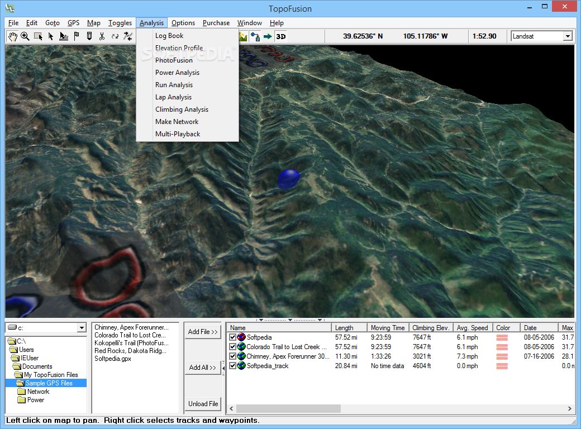The image size is (581, 429).
Task: Click the Add All >> button
Action: (x=203, y=368)
